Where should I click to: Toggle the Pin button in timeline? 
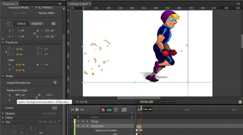pyautogui.click(x=116, y=110)
